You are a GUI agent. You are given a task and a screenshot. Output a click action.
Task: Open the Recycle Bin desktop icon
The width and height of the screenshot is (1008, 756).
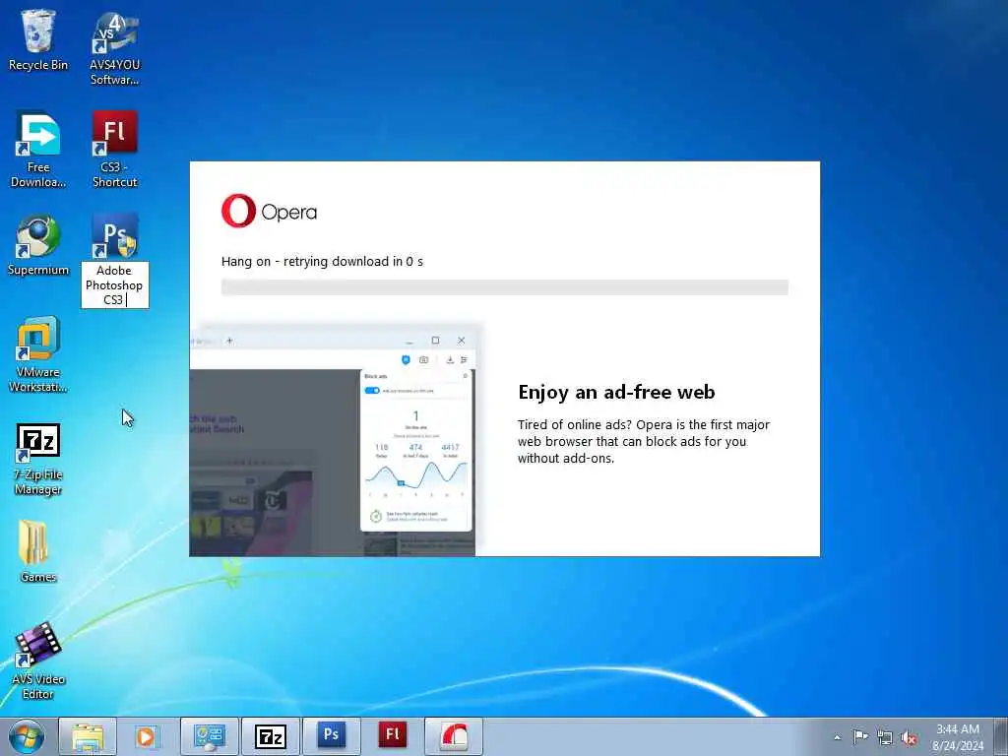[38, 39]
